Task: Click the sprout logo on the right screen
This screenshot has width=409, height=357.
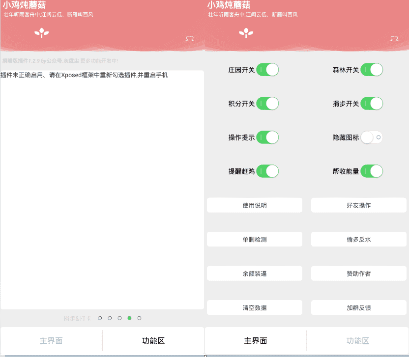Action: 246,33
